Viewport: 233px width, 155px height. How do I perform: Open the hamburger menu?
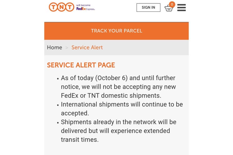[x=181, y=7]
